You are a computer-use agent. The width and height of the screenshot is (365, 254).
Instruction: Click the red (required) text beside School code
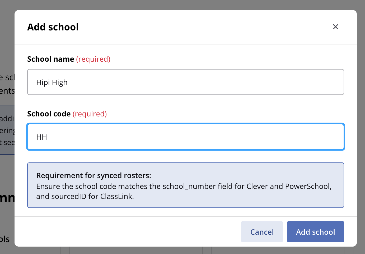coord(90,114)
